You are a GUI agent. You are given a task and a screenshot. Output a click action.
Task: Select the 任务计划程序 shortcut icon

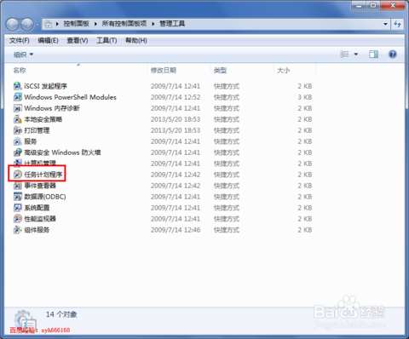[17, 175]
